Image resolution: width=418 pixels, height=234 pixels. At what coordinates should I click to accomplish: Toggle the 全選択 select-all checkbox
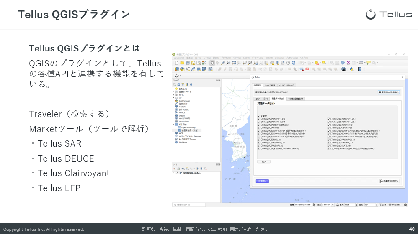click(x=258, y=116)
